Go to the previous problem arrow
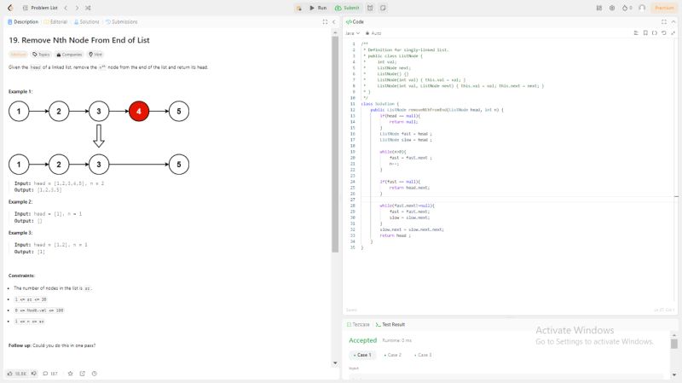This screenshot has height=383, width=682. [66, 8]
